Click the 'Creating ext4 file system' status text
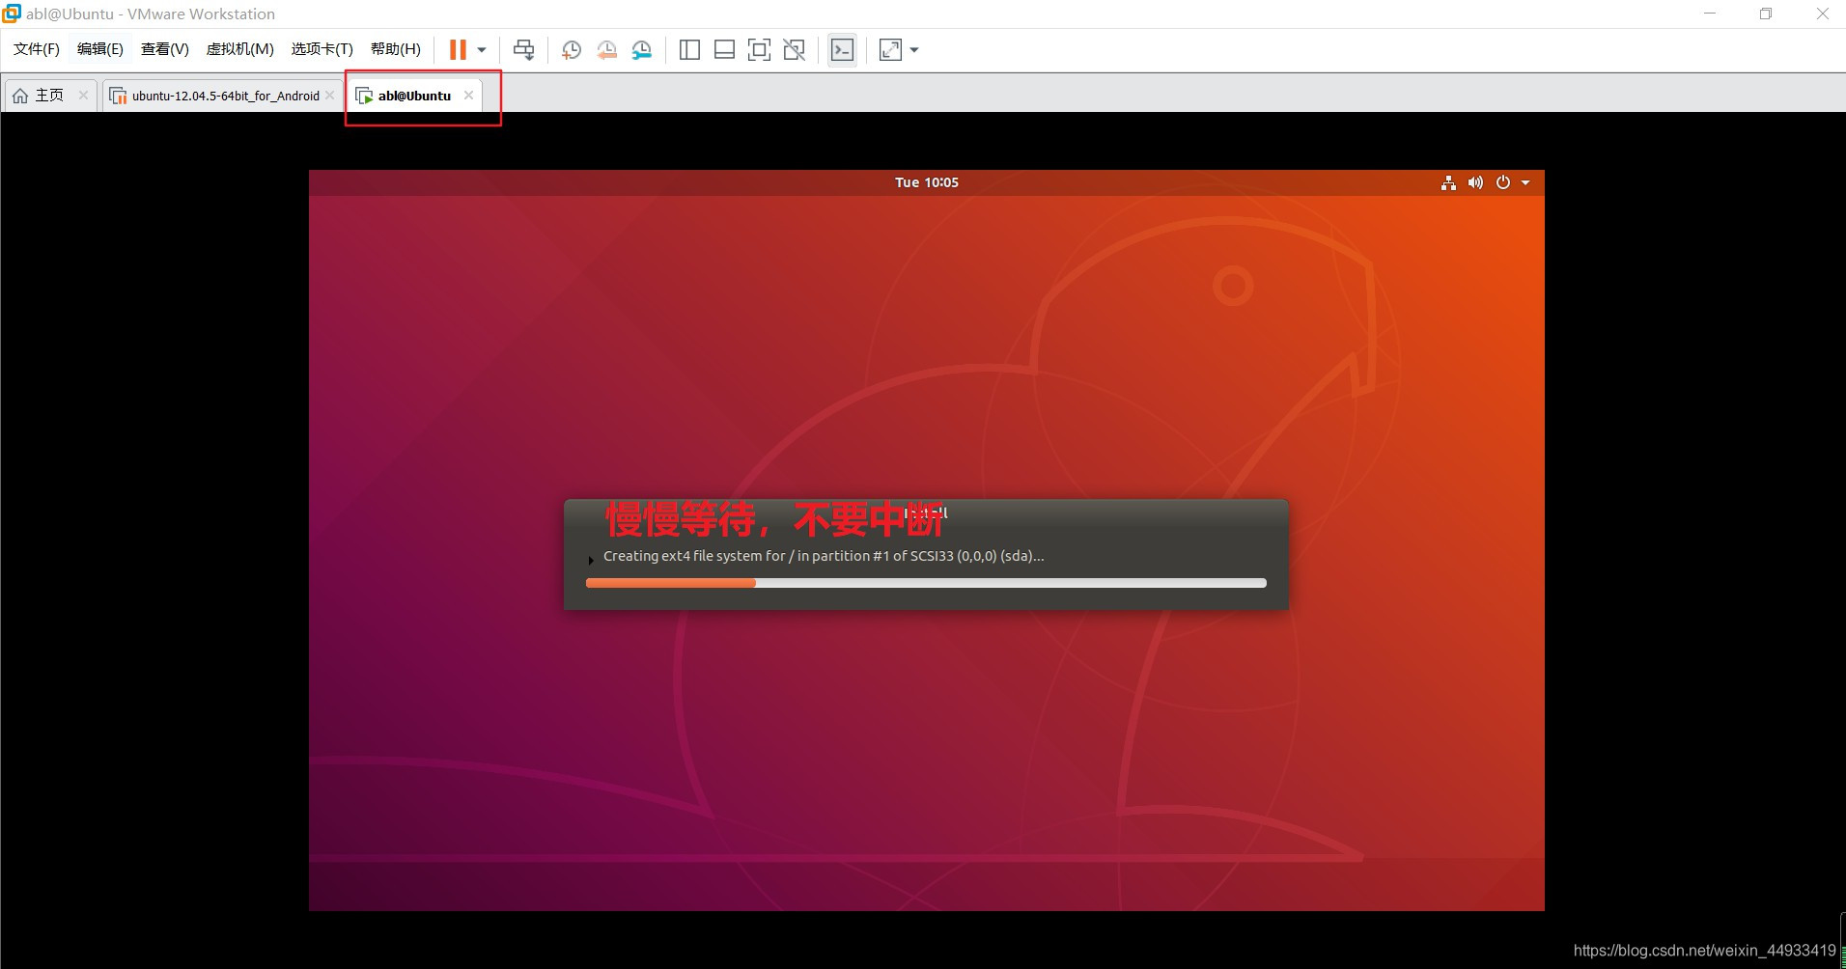This screenshot has height=969, width=1846. coord(824,556)
